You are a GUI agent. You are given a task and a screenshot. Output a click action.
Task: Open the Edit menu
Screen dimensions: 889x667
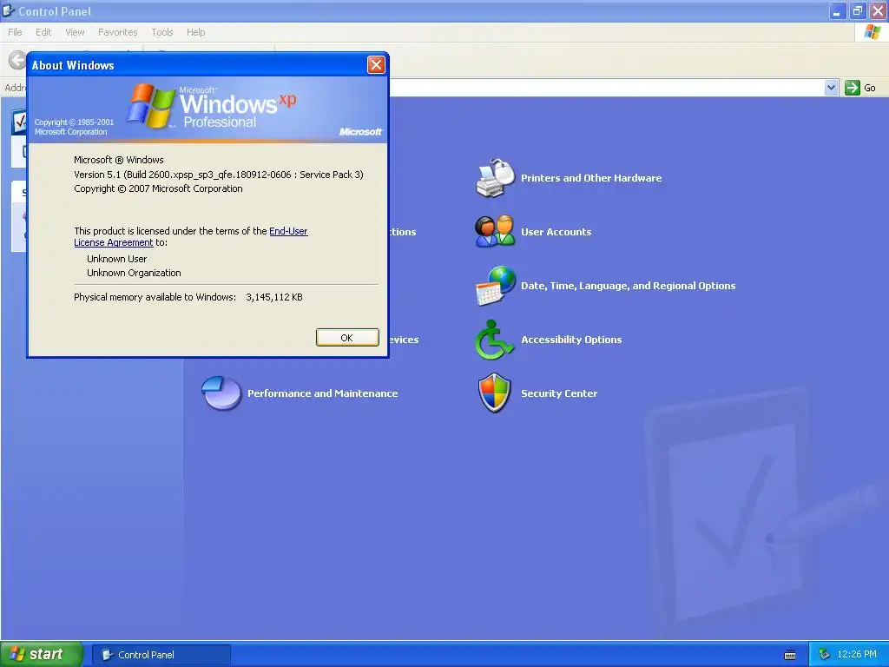[43, 32]
